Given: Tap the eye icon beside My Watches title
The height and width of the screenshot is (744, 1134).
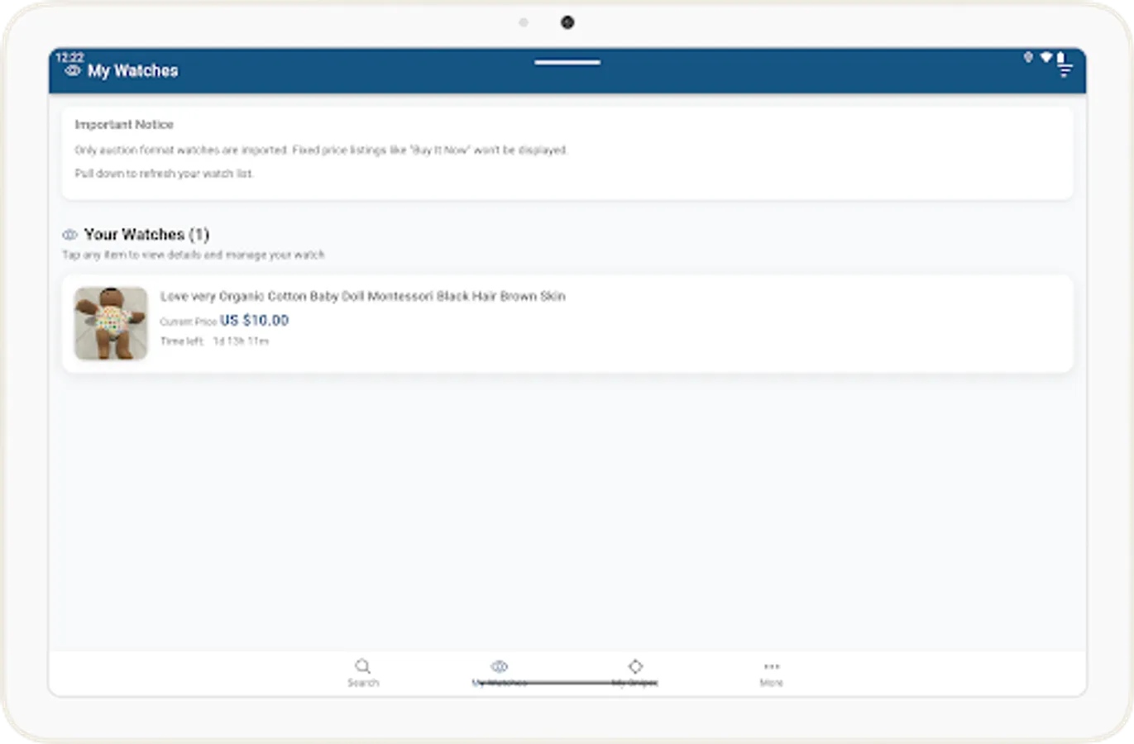Looking at the screenshot, I should (72, 72).
